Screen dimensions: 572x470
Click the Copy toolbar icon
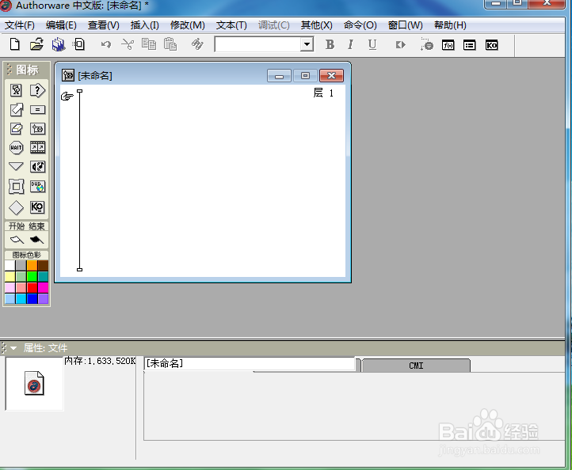tap(148, 44)
